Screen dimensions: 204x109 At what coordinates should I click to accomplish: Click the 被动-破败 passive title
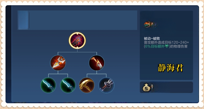coord(152,38)
